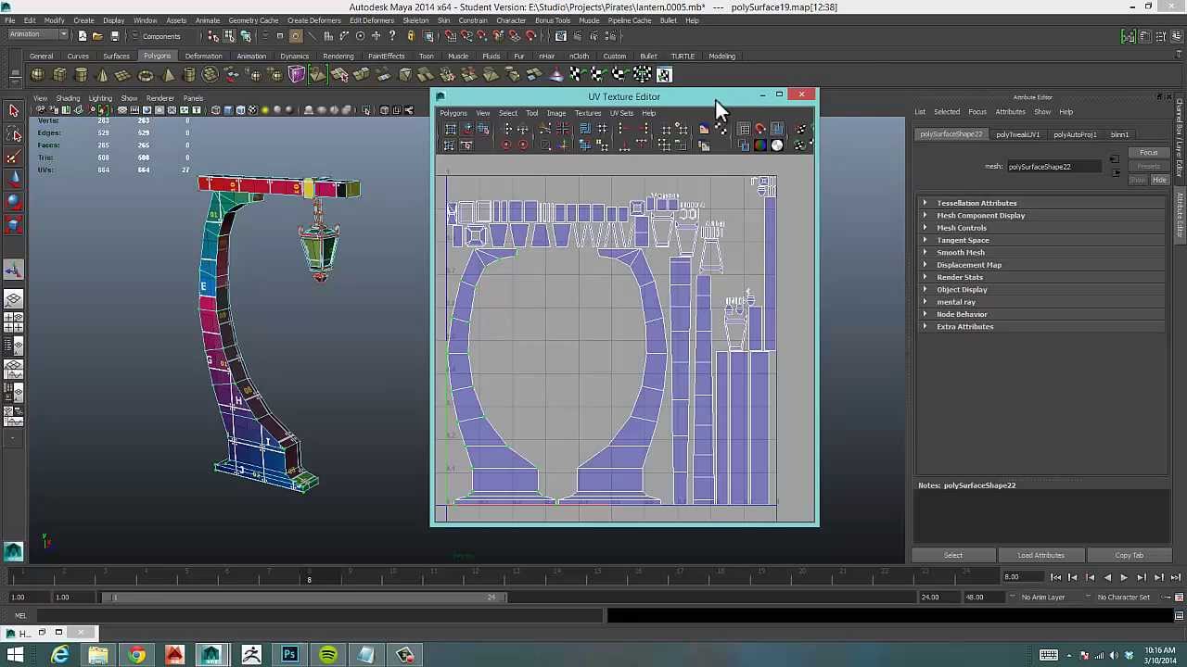Expand the Extra Attributes section
This screenshot has width=1187, height=667.
coord(964,326)
